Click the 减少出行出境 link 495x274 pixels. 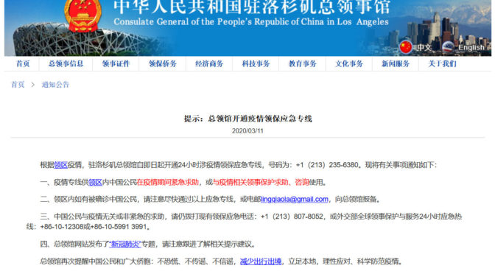point(261,261)
